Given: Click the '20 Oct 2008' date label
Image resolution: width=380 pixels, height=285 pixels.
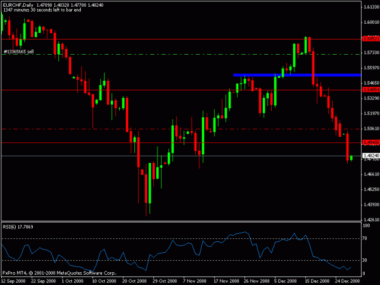Looking at the screenshot, I should pos(134,281).
